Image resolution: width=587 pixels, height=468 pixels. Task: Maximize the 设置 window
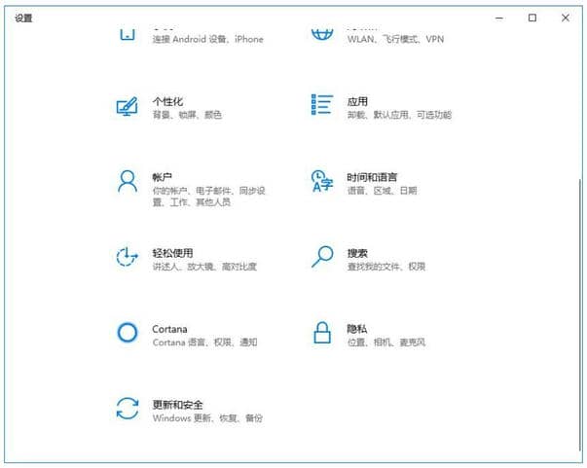532,18
